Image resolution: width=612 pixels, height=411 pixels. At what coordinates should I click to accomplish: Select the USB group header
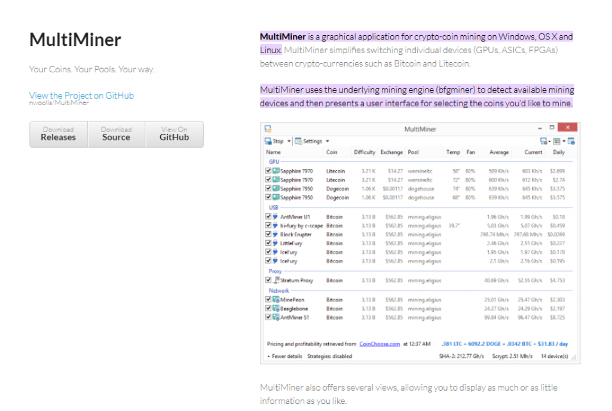pyautogui.click(x=273, y=207)
